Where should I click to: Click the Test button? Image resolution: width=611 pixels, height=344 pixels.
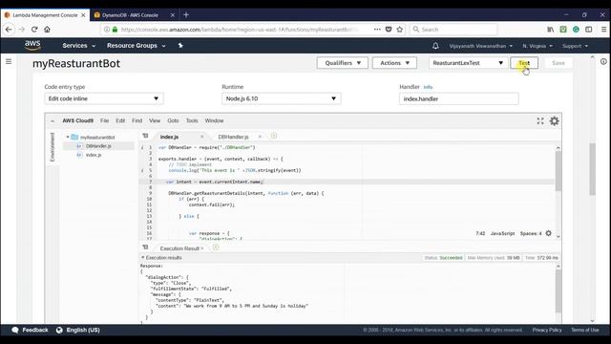tap(524, 63)
